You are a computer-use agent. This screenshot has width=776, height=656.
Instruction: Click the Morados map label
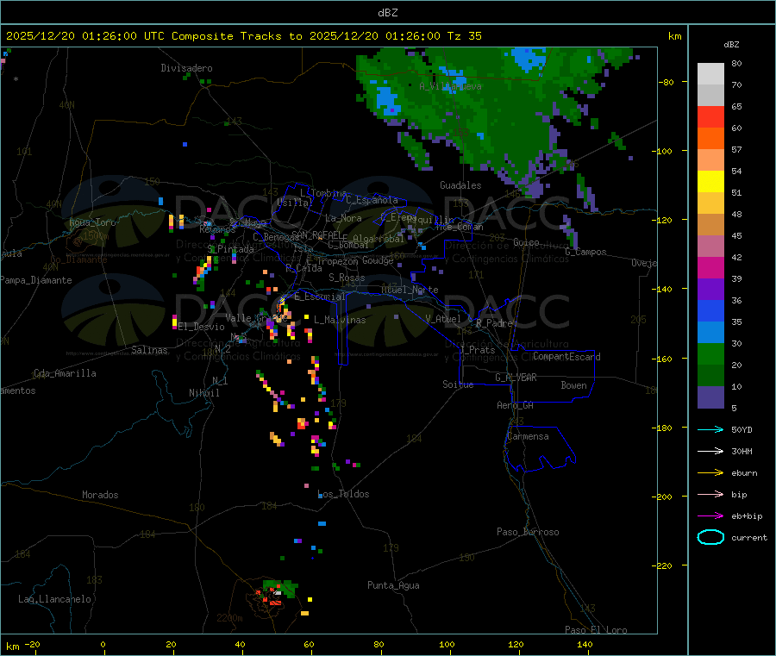100,495
